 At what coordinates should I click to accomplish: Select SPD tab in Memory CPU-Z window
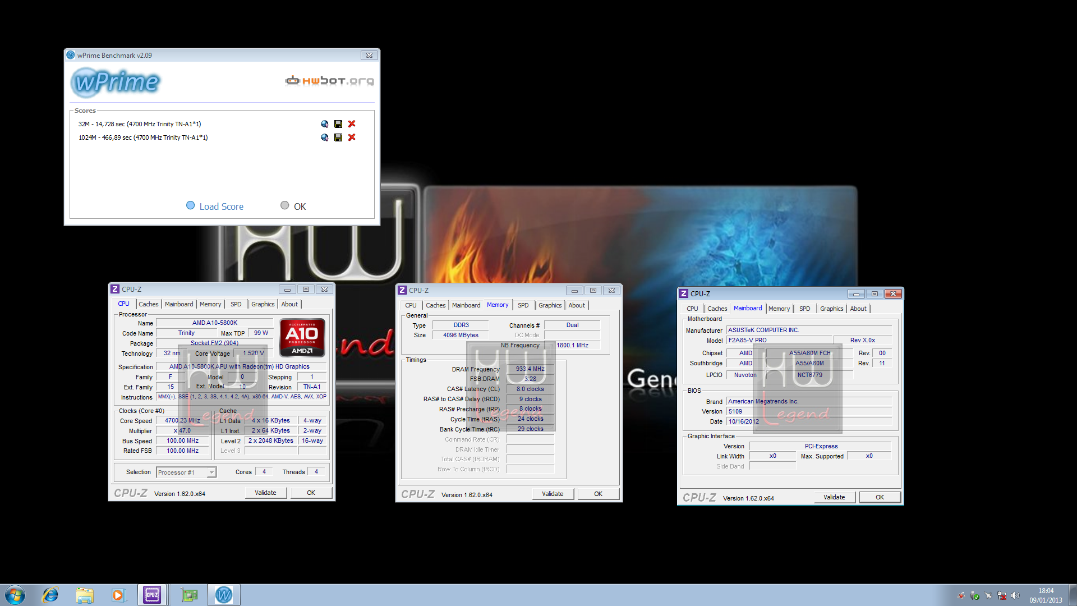(x=523, y=305)
